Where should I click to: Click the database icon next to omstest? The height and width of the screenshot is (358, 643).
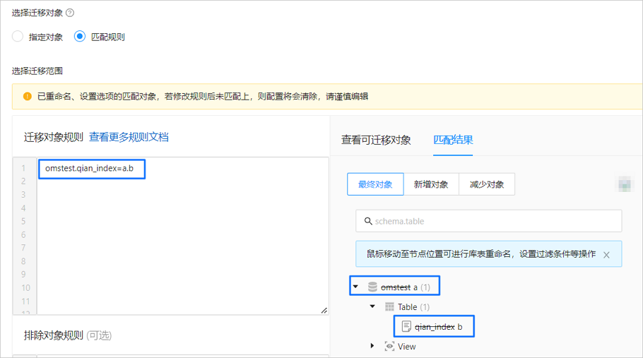point(372,287)
